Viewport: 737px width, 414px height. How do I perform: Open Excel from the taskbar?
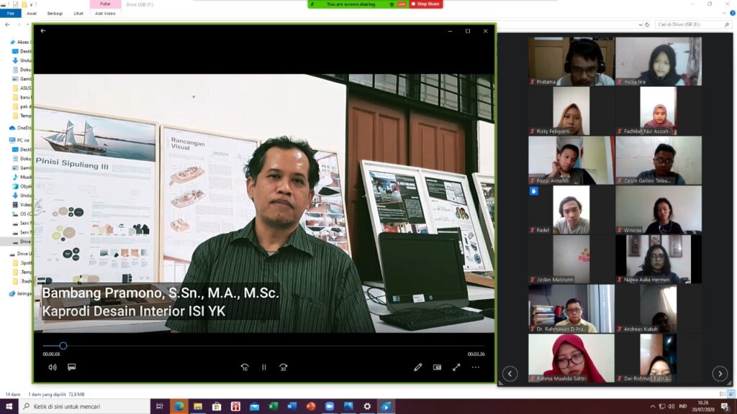click(x=273, y=407)
